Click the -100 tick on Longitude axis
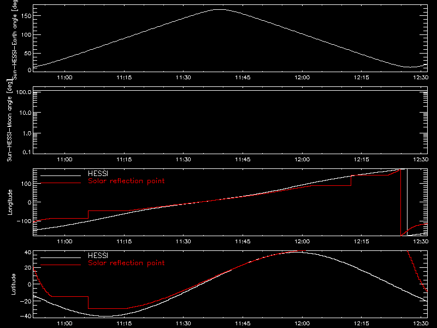Viewport: 437px width, 328px height. pos(24,221)
